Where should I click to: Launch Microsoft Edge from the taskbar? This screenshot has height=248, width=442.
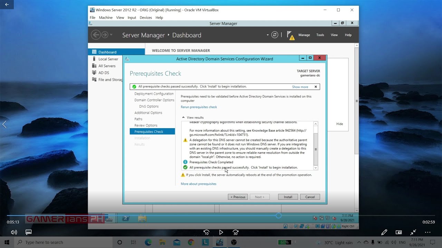[x=148, y=242]
